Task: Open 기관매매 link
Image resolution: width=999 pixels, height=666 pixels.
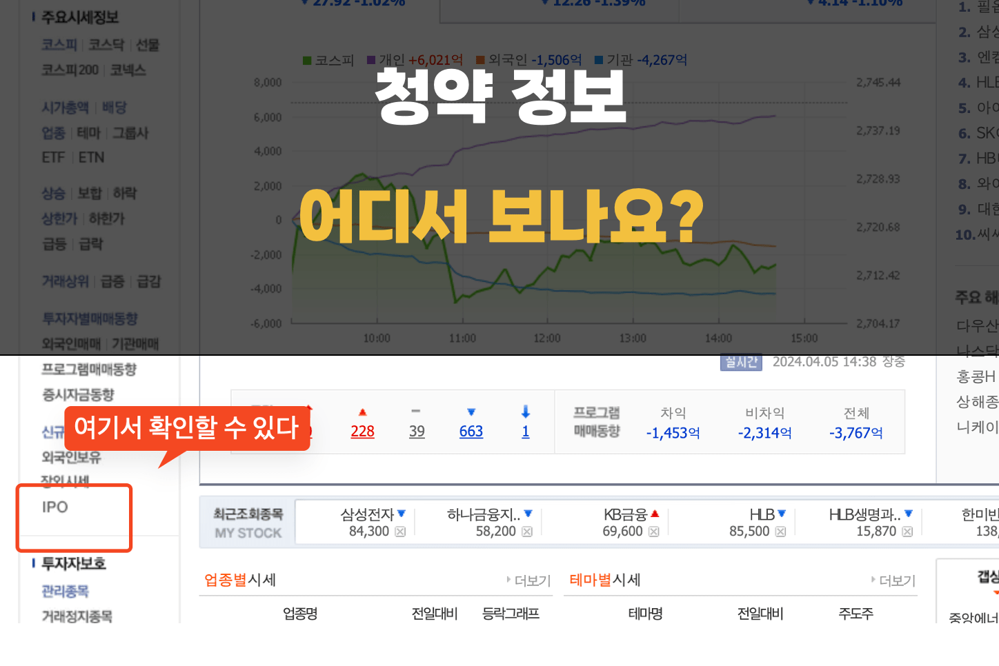Action: 136,344
